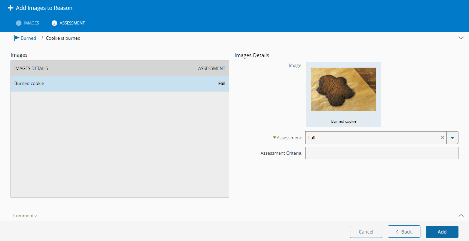Image resolution: width=469 pixels, height=241 pixels.
Task: Click the blue flag icon beside Burned
Action: pos(16,38)
